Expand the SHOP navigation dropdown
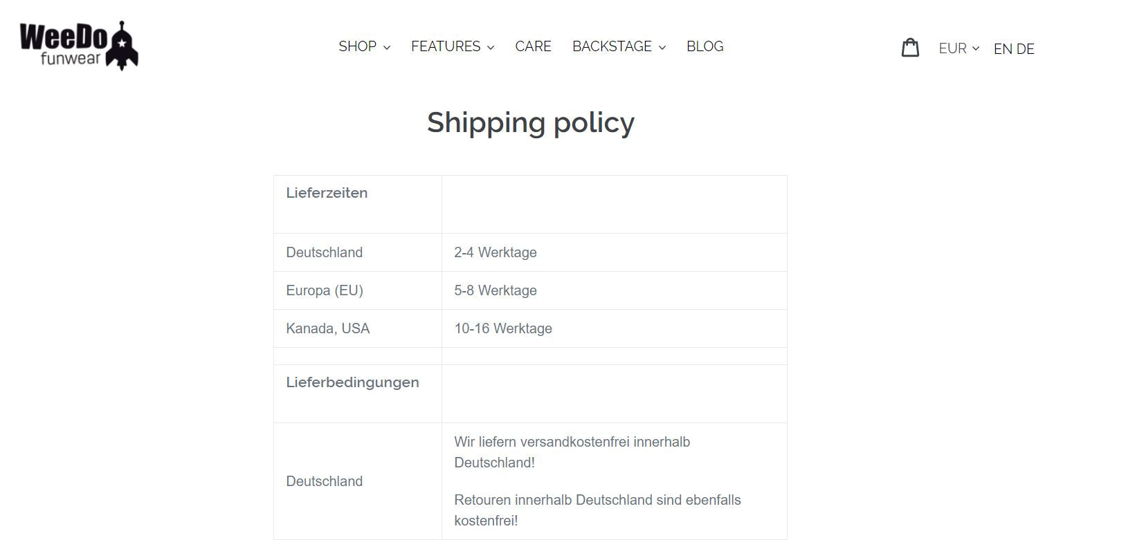Image resolution: width=1126 pixels, height=540 pixels. point(364,46)
